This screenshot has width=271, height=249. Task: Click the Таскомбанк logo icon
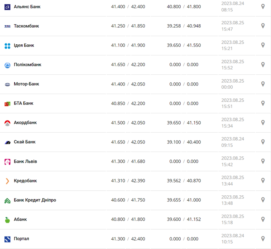[8, 26]
